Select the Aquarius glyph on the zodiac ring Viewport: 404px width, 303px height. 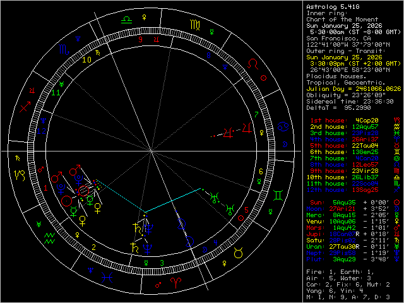[49, 239]
